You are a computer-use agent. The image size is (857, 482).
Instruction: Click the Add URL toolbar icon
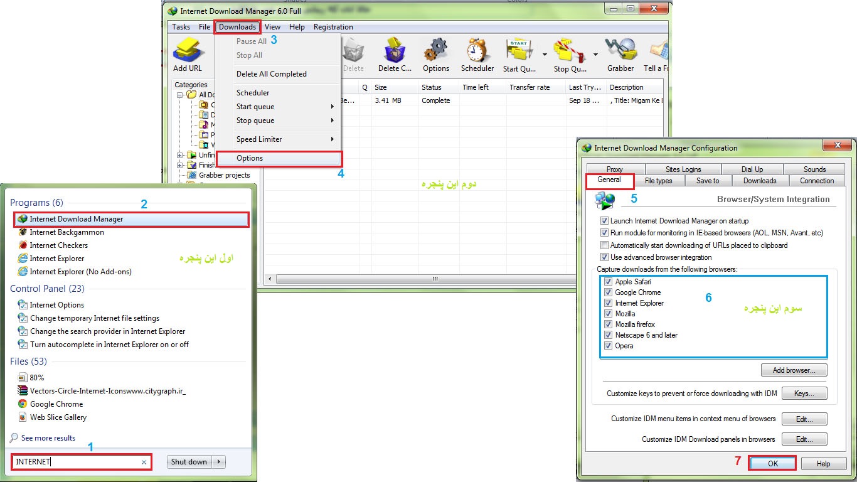point(188,50)
